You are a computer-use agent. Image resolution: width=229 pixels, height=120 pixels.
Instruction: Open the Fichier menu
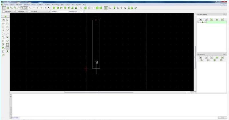[6, 5]
